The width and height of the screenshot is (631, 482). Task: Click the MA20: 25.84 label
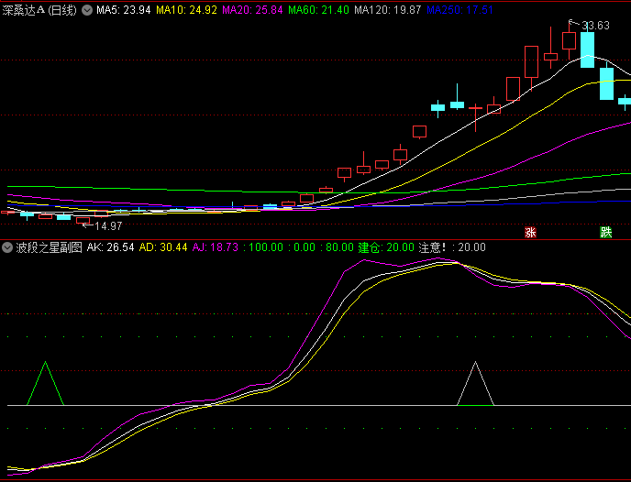coord(252,10)
